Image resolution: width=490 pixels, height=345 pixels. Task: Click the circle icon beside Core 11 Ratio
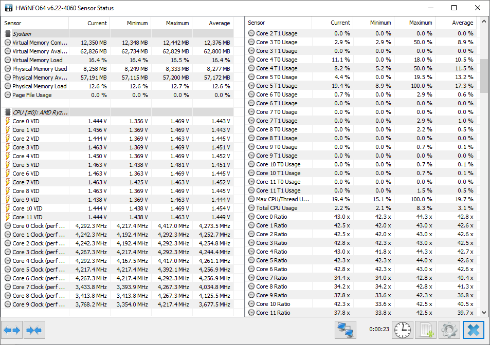coord(251,313)
